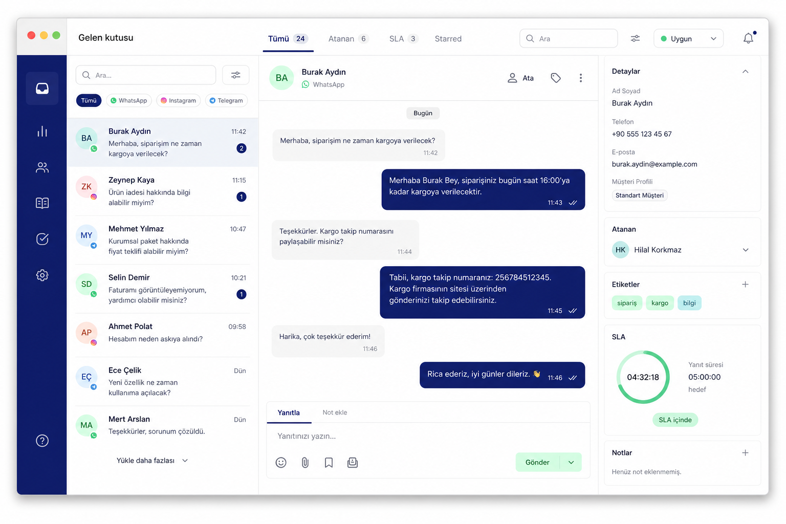
Task: Filter conversations by Instagram chip
Action: tap(179, 101)
